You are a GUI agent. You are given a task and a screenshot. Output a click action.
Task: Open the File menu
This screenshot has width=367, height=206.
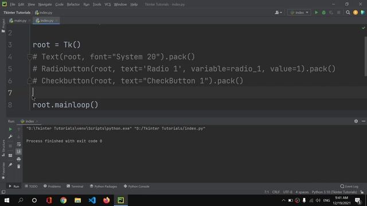pos(13,5)
